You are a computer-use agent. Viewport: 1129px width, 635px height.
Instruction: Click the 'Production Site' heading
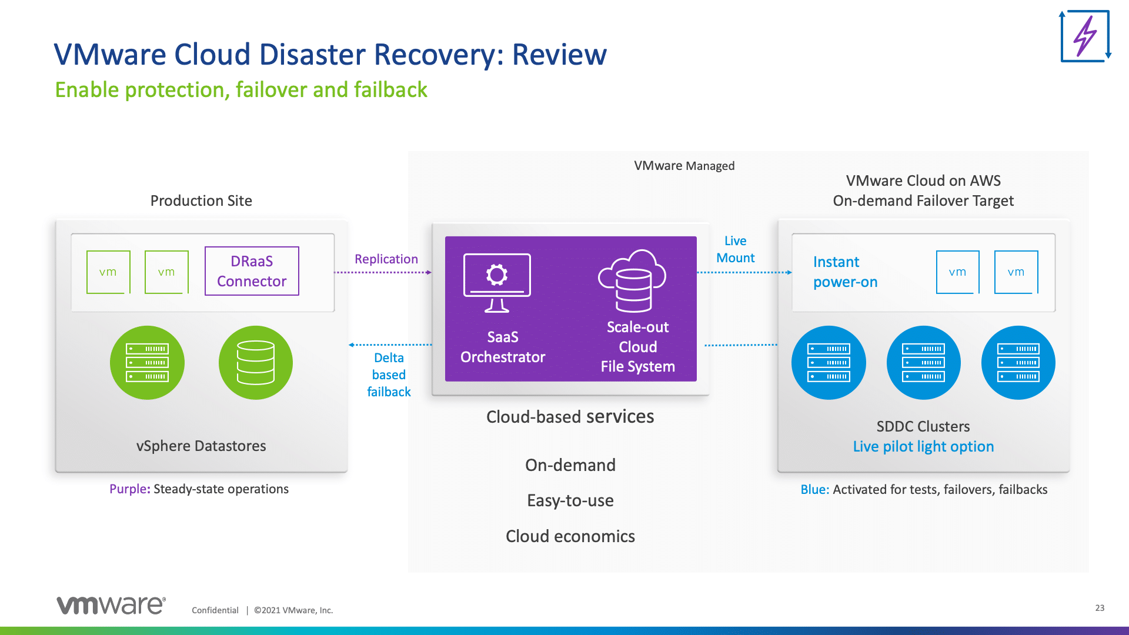pyautogui.click(x=201, y=200)
